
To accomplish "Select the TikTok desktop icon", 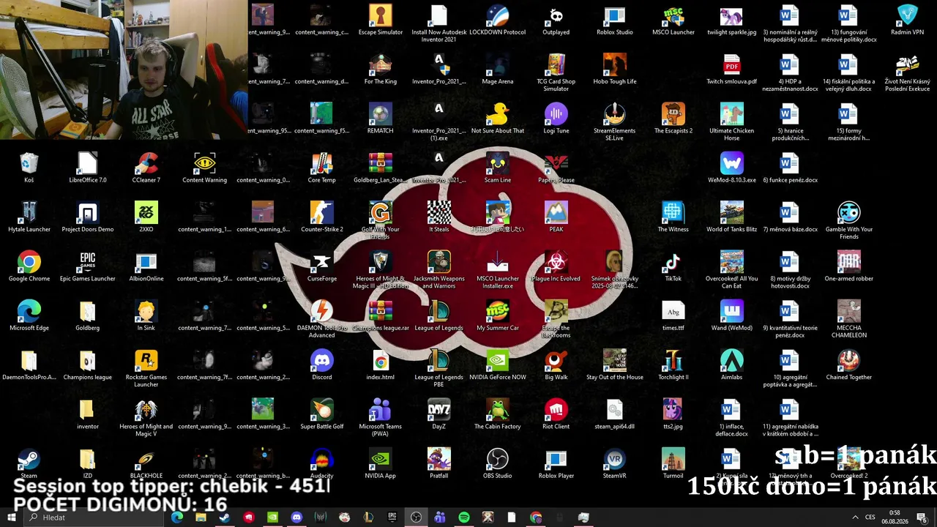I will click(673, 261).
